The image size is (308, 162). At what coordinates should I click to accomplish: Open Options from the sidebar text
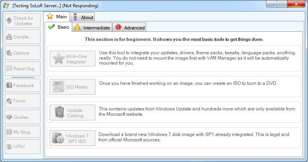(x=21, y=53)
